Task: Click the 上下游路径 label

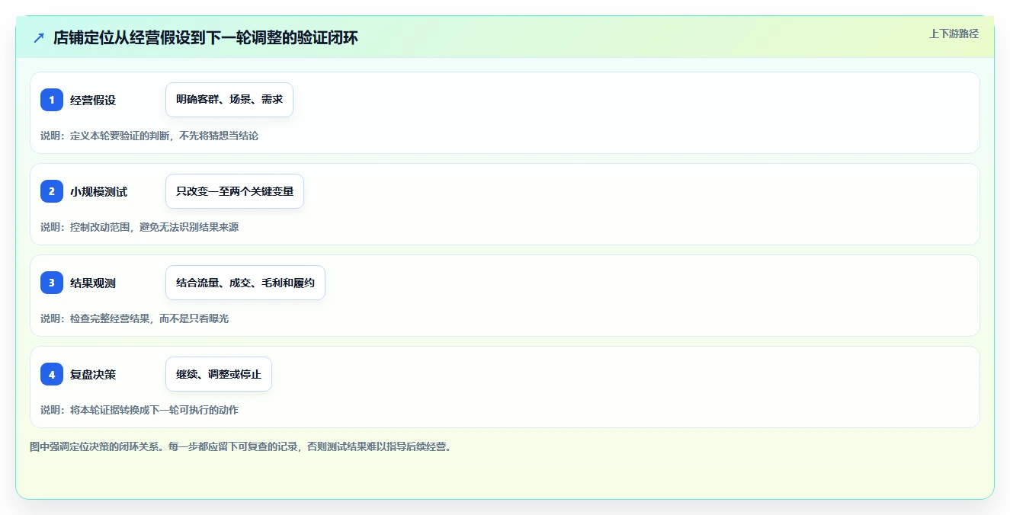Action: [x=954, y=34]
